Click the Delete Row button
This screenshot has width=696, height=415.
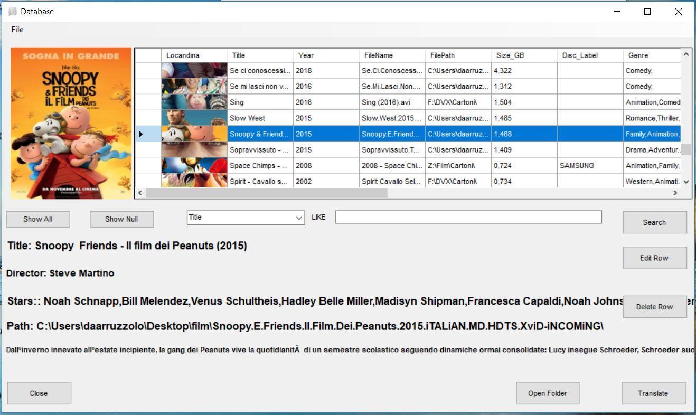point(655,307)
